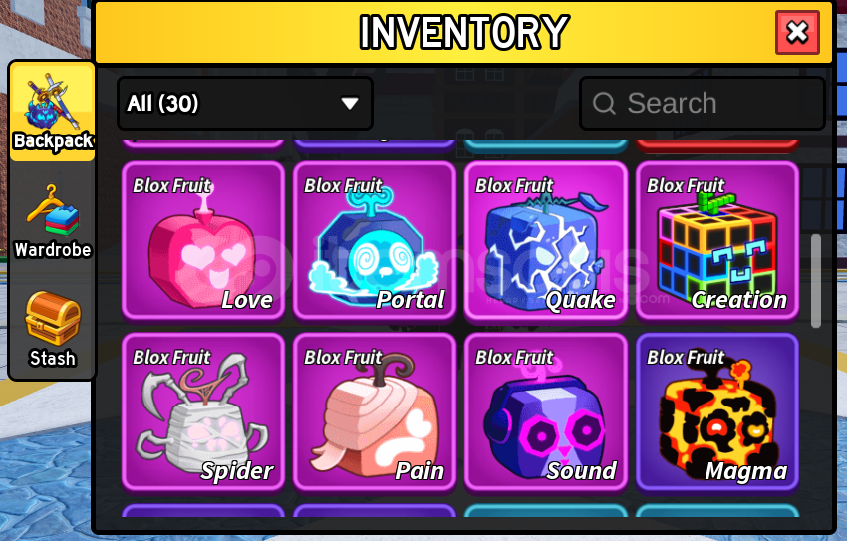Choose the Quake Blox Fruit

[546, 241]
